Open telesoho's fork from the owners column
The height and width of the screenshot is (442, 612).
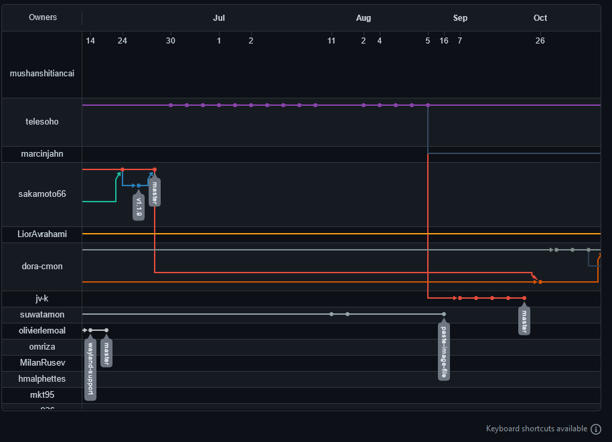42,122
